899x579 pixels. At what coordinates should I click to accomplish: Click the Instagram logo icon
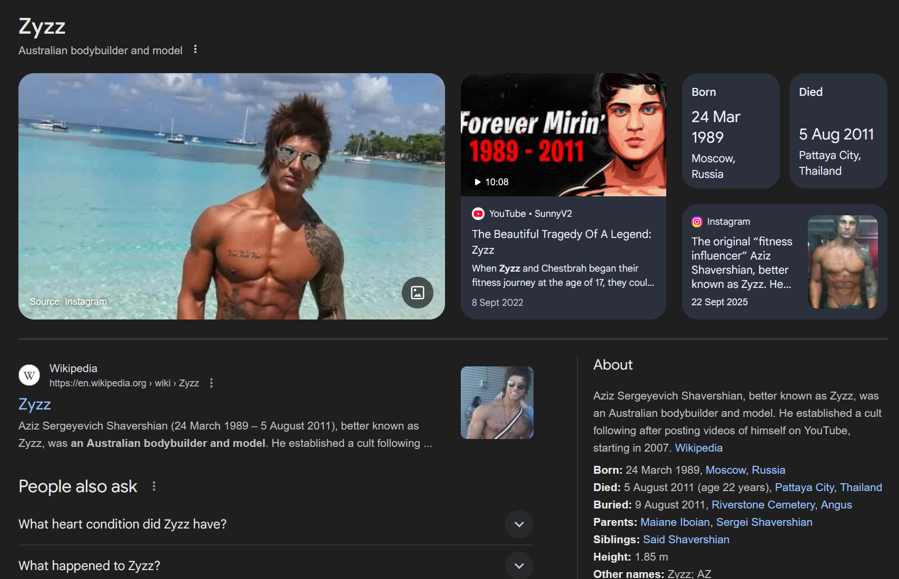(697, 222)
